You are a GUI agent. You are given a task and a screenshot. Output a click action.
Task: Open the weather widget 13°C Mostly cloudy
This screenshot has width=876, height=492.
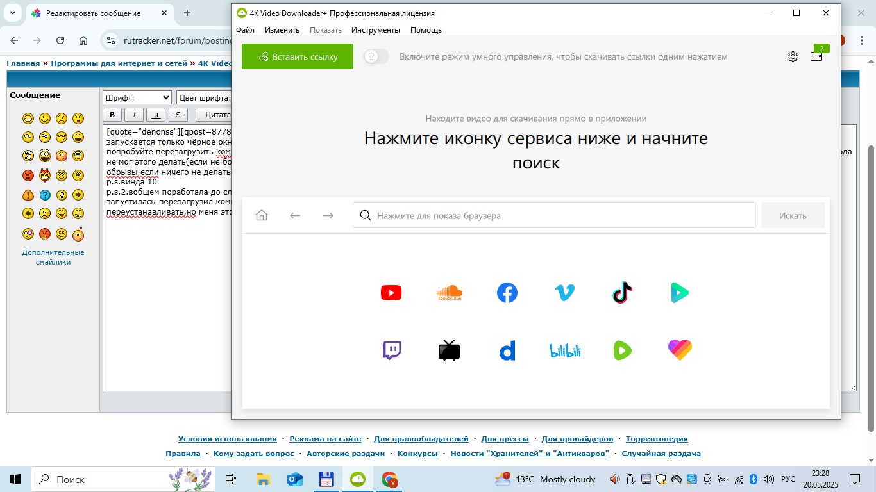[x=545, y=479]
